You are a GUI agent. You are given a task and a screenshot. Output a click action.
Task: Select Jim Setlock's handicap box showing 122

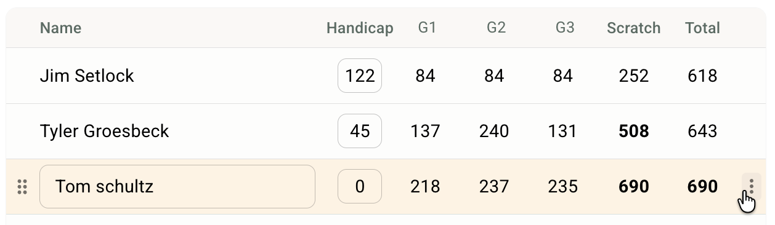tap(360, 76)
